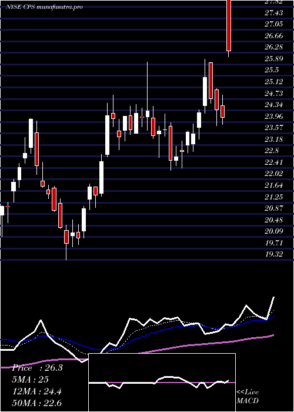This screenshot has width=294, height=412.
Task: Click the 24.34 price axis label
Action: [274, 105]
